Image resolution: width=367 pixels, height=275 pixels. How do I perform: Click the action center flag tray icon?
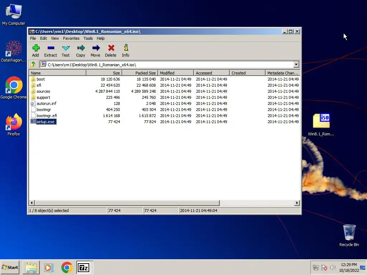(x=324, y=267)
